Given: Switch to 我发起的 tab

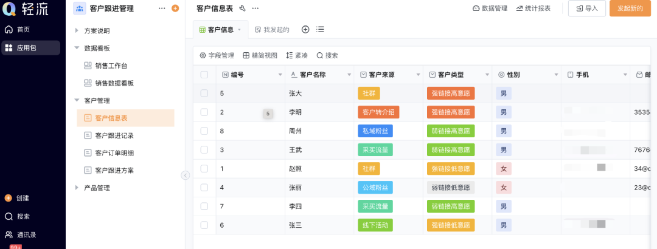Looking at the screenshot, I should (272, 29).
